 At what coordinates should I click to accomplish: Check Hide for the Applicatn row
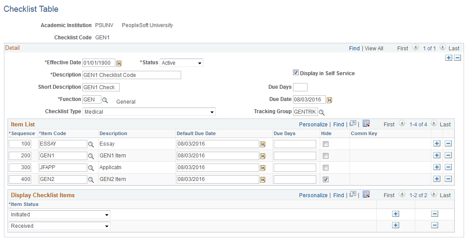coord(325,168)
